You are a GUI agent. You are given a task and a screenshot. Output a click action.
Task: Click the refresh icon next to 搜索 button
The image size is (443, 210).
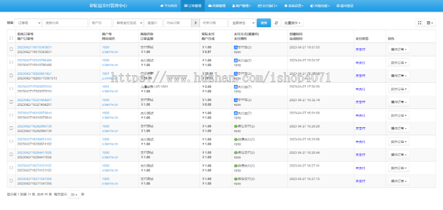tap(276, 23)
